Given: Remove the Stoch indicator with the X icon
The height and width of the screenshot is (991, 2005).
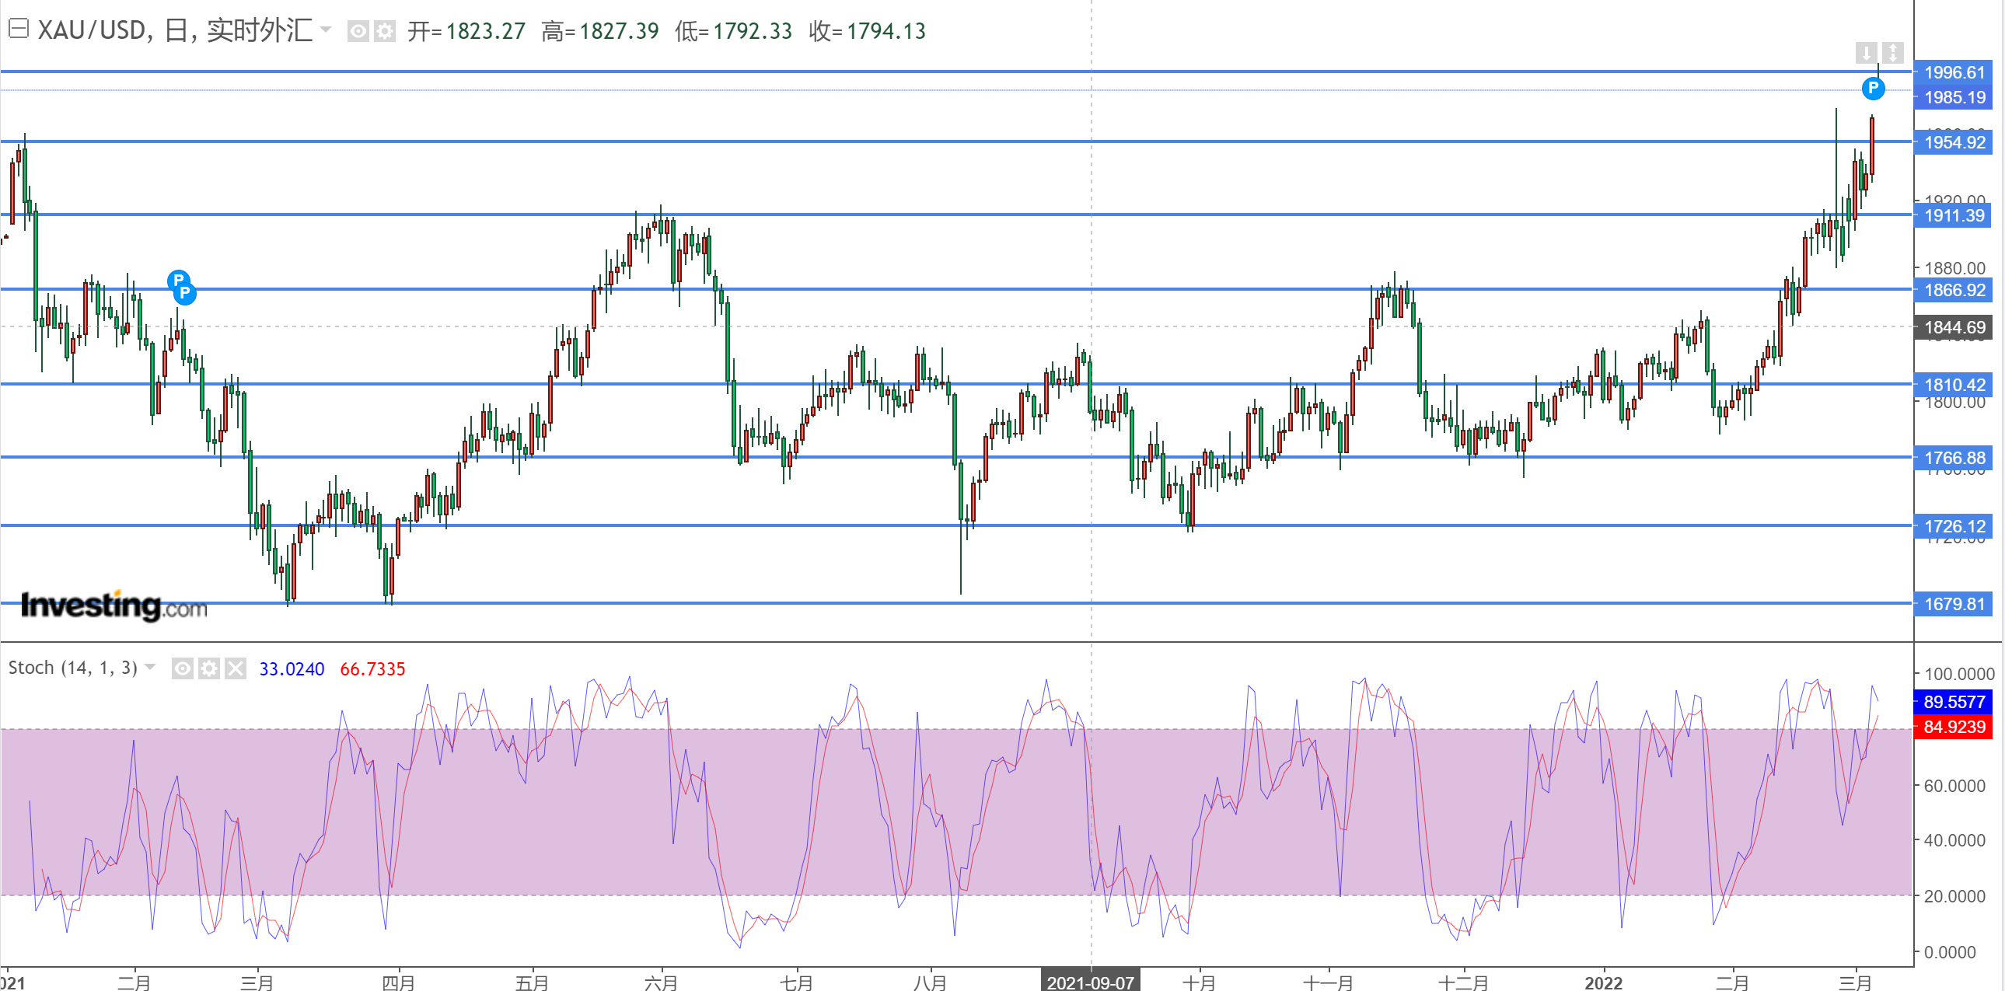Looking at the screenshot, I should (235, 668).
